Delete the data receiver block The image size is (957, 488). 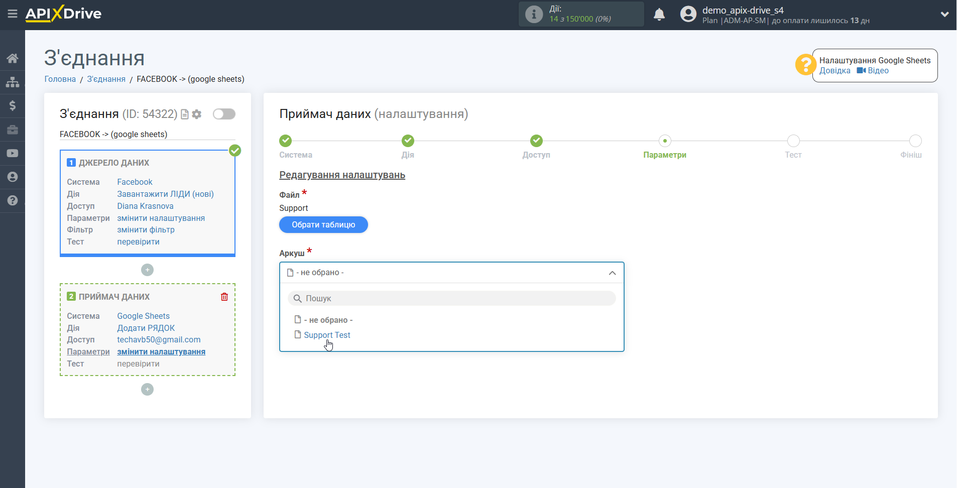point(224,297)
